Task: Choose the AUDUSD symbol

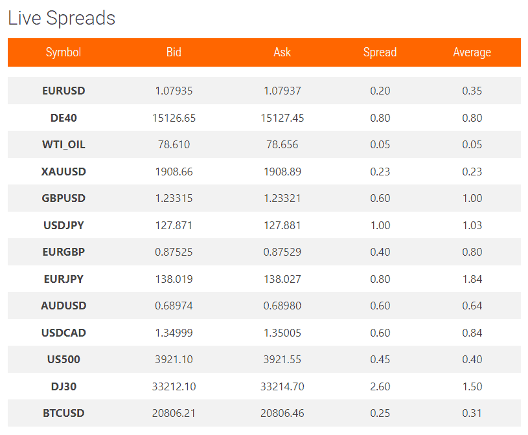Action: point(63,306)
